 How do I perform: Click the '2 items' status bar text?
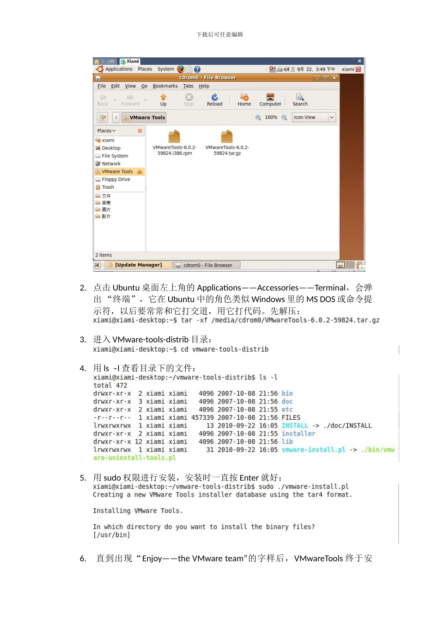point(104,255)
